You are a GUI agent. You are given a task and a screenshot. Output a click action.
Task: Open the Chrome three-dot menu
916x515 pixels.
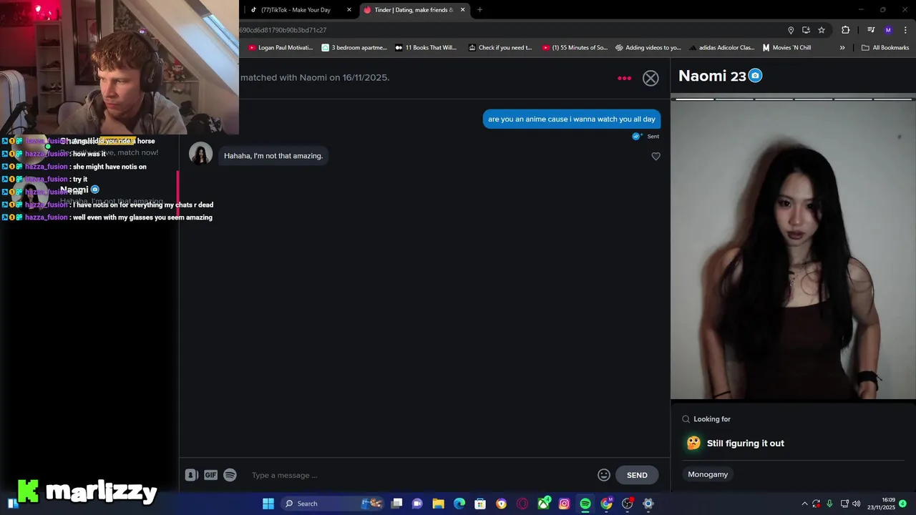[905, 30]
